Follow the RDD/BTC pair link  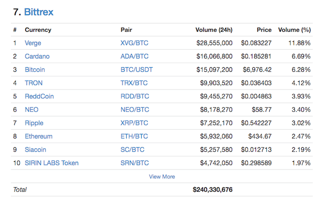pos(135,96)
